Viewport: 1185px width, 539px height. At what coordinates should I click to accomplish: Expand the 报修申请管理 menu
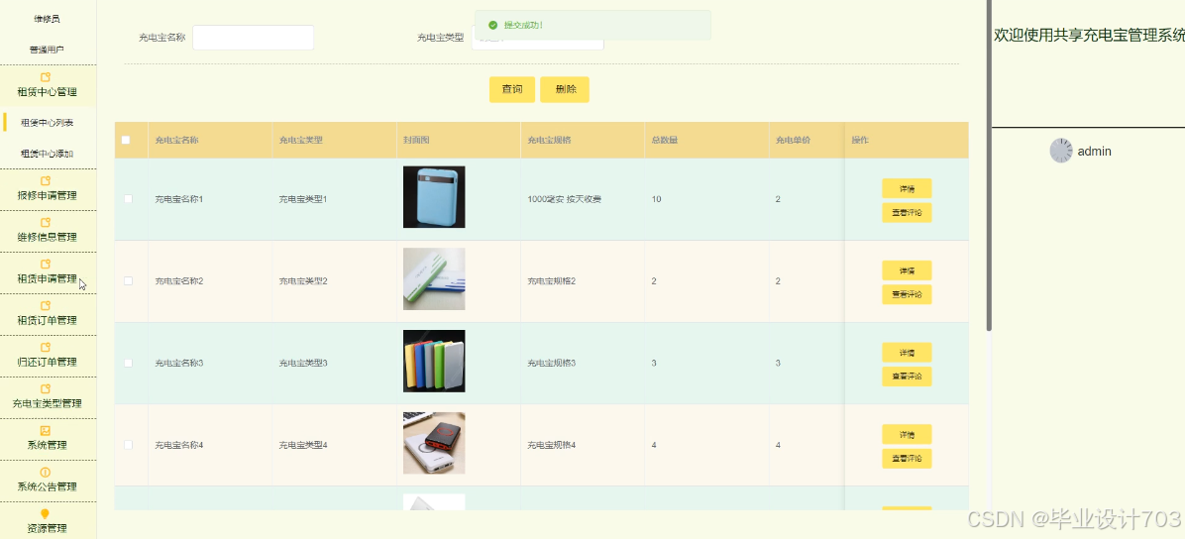[47, 189]
